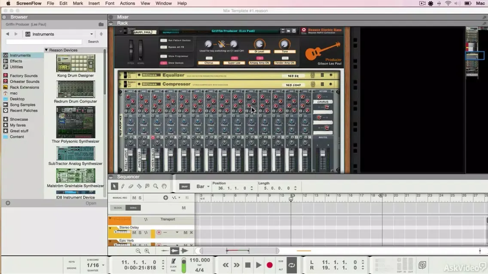Select the Razor tool in sequencer
This screenshot has width=488, height=274.
(x=139, y=187)
